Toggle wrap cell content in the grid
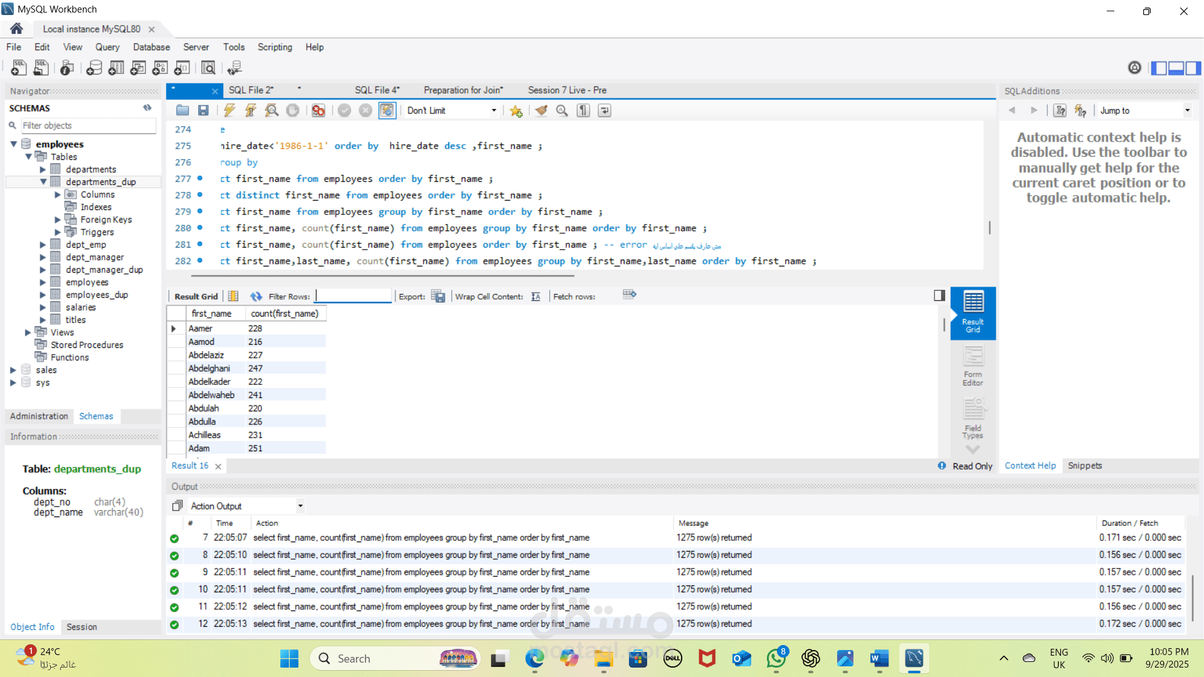This screenshot has height=677, width=1204. tap(536, 297)
